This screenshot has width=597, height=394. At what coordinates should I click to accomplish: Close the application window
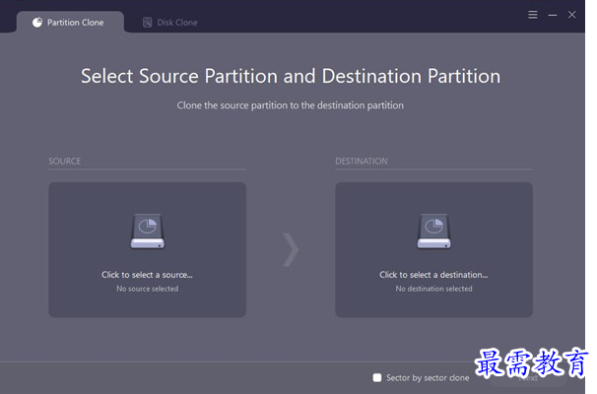pos(571,15)
